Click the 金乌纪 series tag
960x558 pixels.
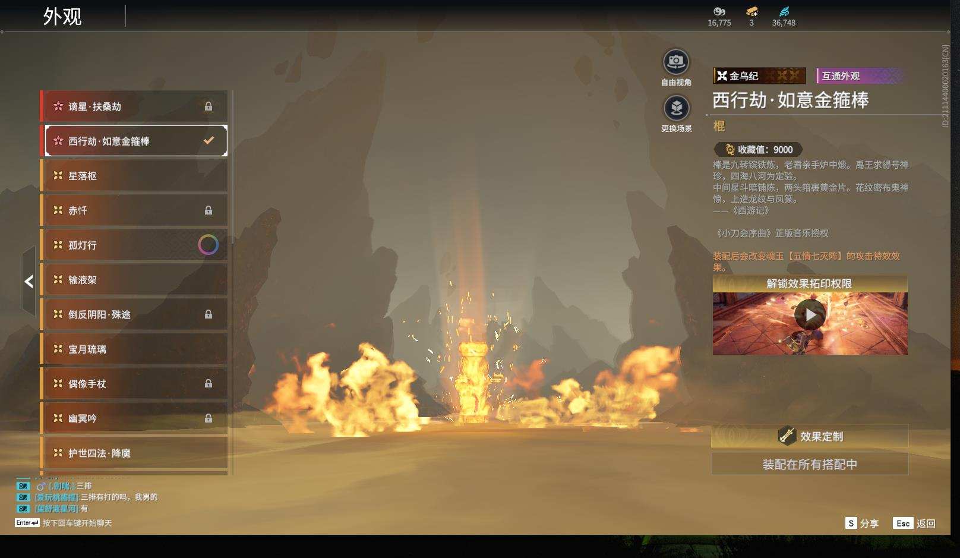tap(759, 76)
